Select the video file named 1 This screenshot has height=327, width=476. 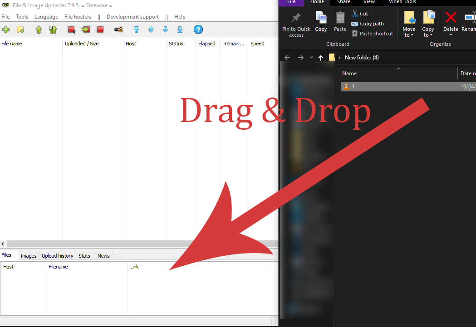click(x=353, y=87)
